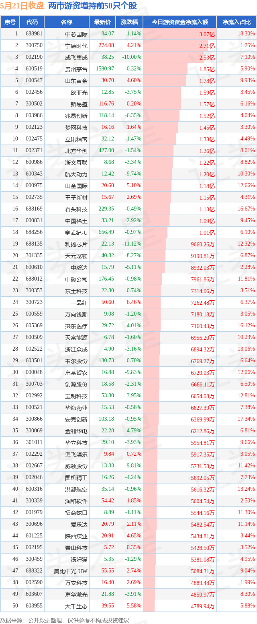Image resolution: width=257 pixels, height=624 pixels.
Task: Click the stock name 拱东医疗
Action: [x=76, y=326]
